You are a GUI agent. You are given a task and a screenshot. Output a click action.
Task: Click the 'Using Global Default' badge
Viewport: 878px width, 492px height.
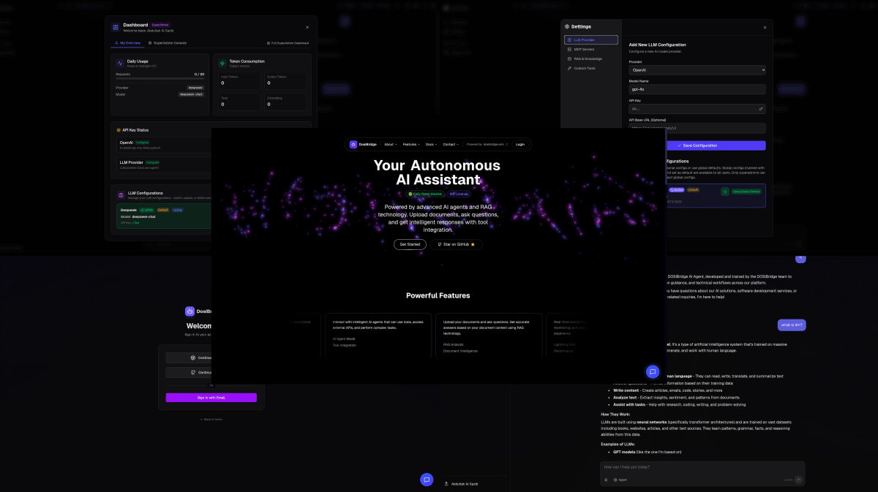coord(746,192)
